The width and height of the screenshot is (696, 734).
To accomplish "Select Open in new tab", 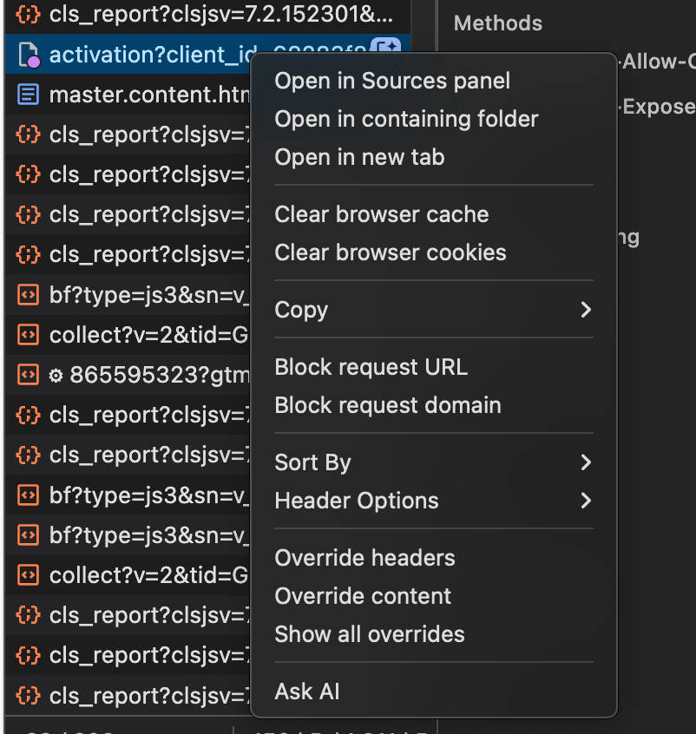I will coord(359,157).
